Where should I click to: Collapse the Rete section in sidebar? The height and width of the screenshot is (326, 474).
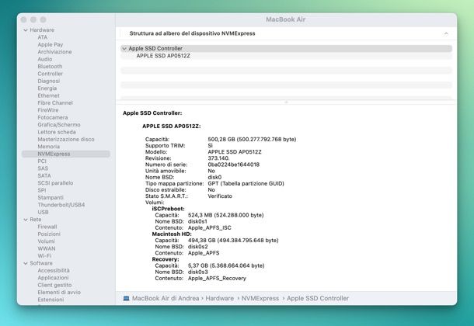pos(26,220)
